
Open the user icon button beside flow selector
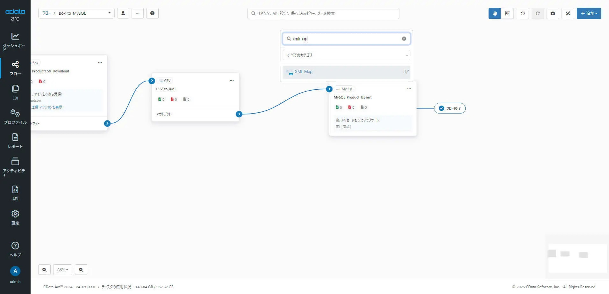[x=123, y=13]
